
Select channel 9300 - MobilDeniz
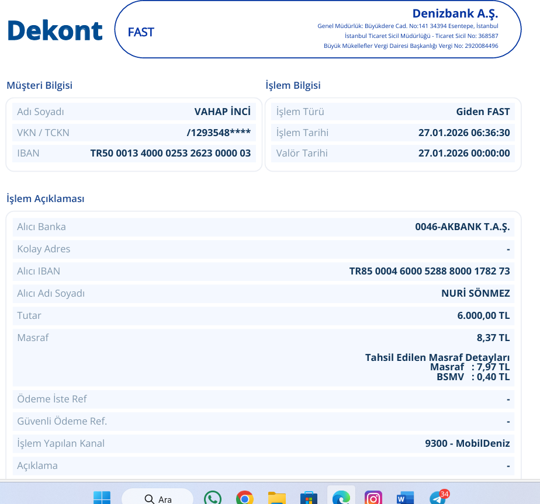[x=468, y=443]
